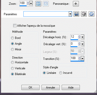Click the Aide help button
Image resolution: width=97 pixels, height=95 pixels.
pyautogui.click(x=71, y=88)
